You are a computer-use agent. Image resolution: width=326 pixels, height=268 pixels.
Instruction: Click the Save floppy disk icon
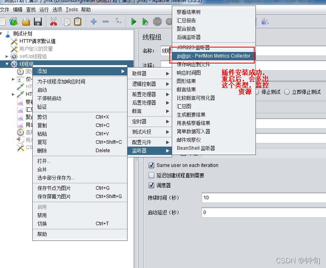(38, 22)
